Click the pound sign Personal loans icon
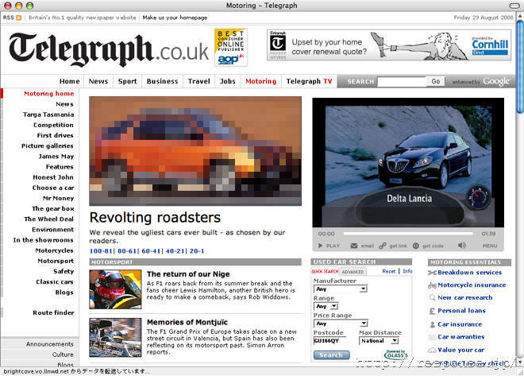Screen dimensions: 524x376 (x=432, y=311)
